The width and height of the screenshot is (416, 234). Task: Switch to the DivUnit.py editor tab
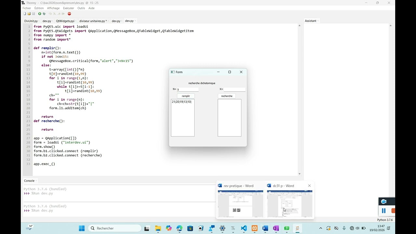pos(31,21)
